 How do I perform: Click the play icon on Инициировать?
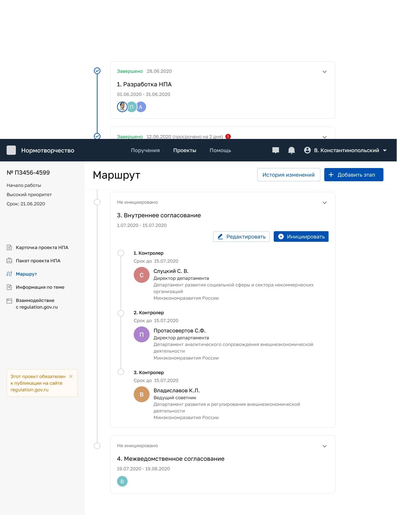pyautogui.click(x=281, y=236)
